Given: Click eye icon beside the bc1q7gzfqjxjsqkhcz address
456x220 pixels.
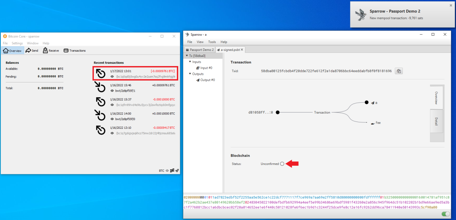Looking at the screenshot, I should point(112,133).
